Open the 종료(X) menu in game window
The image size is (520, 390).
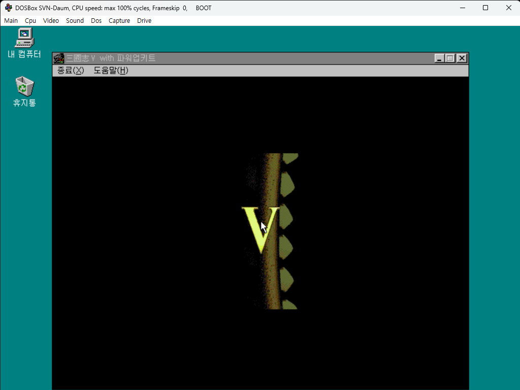coord(71,70)
